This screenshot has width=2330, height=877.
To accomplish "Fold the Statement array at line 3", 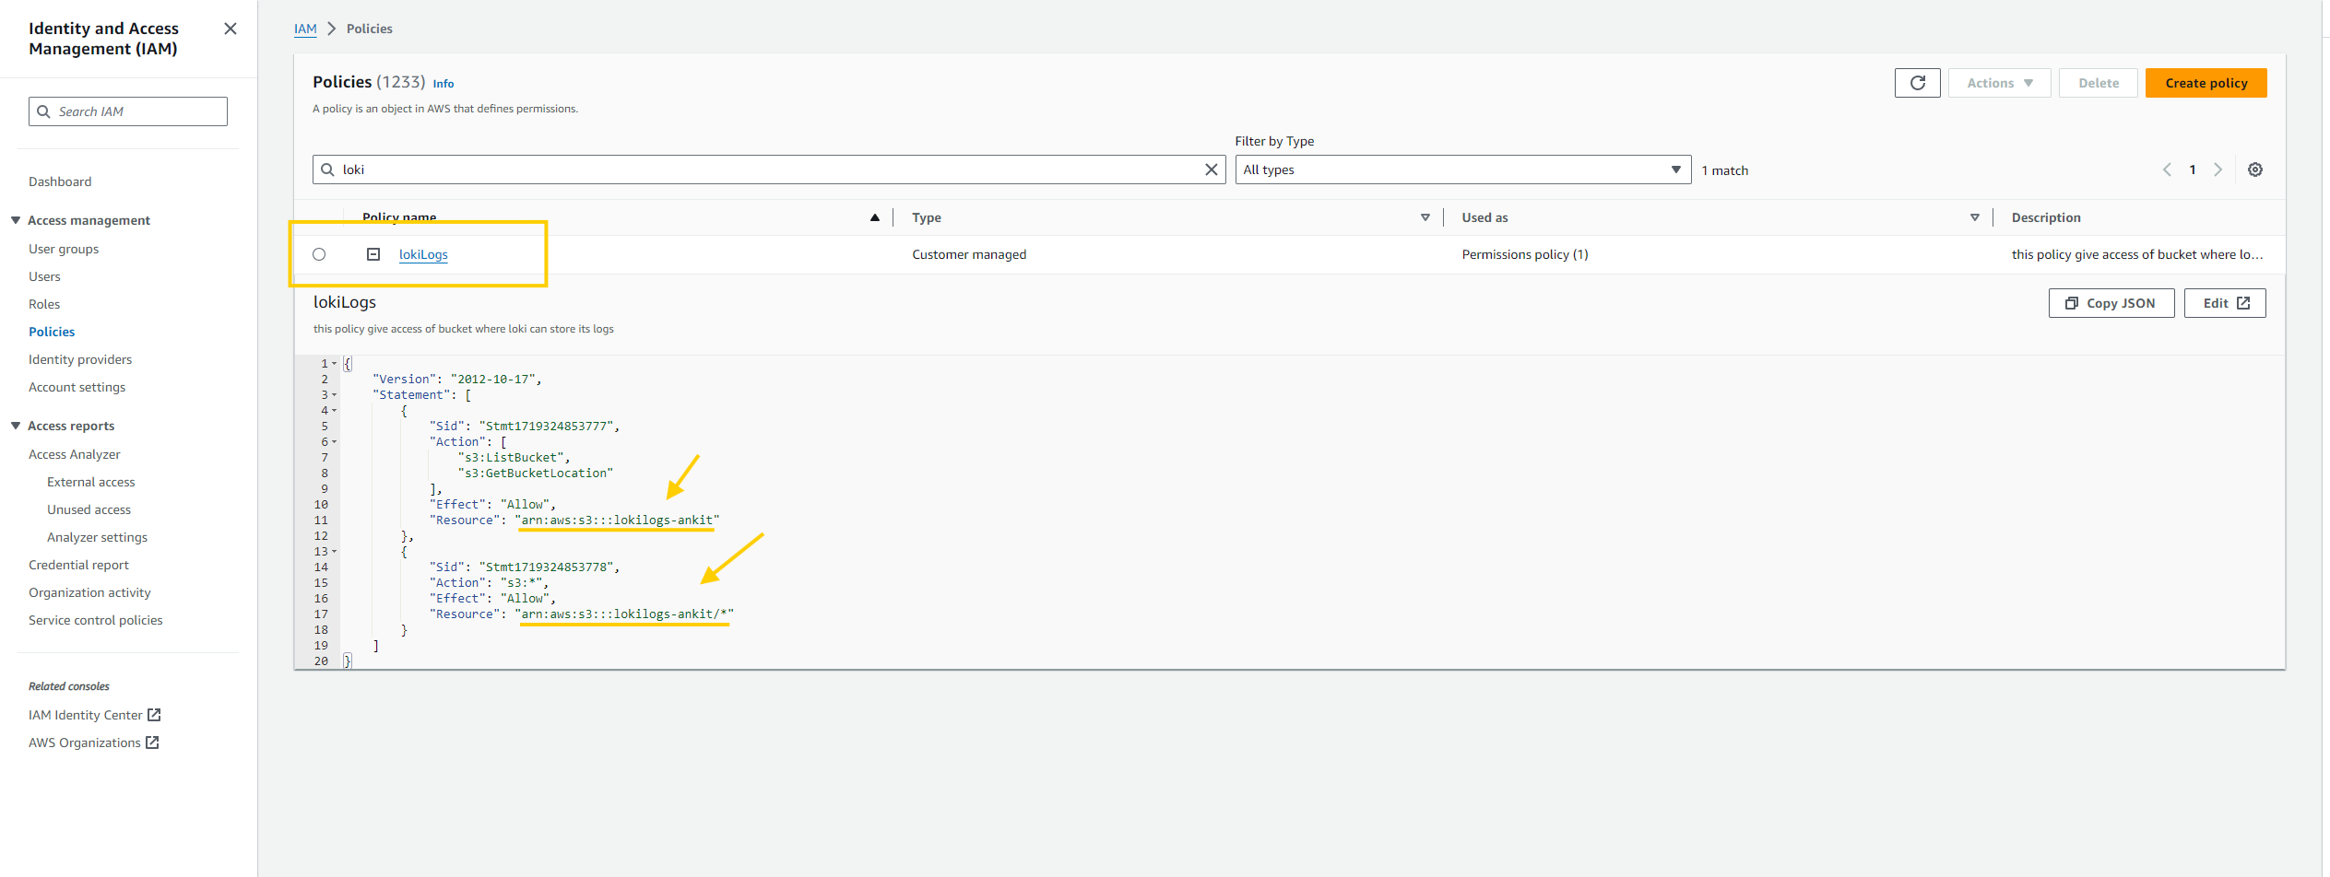I will pyautogui.click(x=335, y=395).
